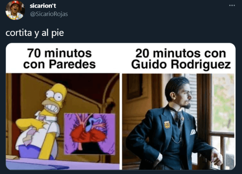Click the Argentina crest badge on the suit
242x174 pixels.
(167, 125)
